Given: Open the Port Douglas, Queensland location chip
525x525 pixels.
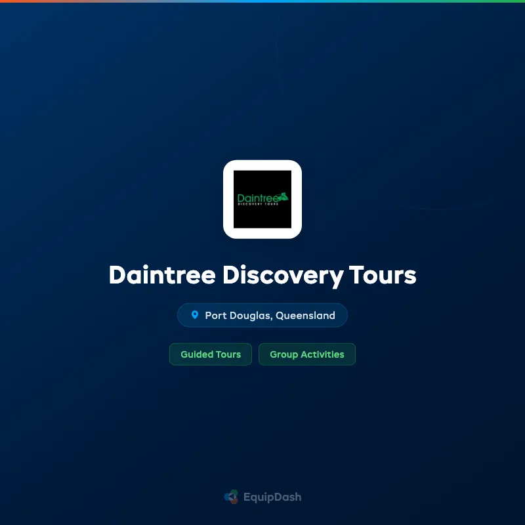Looking at the screenshot, I should pyautogui.click(x=262, y=315).
